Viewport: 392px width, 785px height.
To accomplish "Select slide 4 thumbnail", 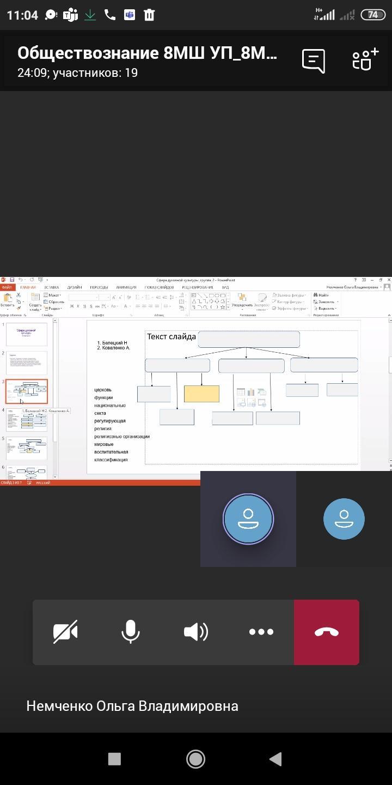I will [x=27, y=420].
